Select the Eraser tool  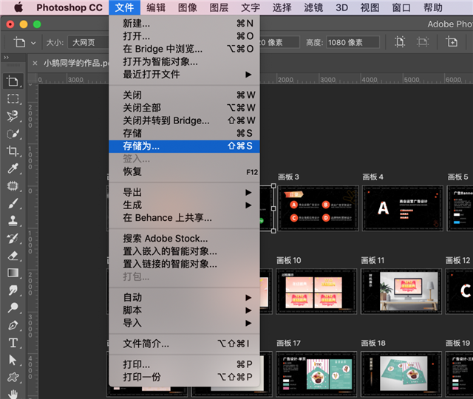13,256
